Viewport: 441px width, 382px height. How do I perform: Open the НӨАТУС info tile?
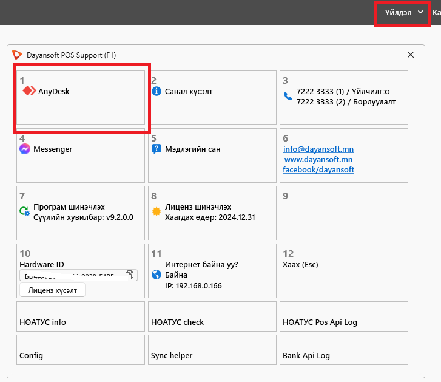click(x=81, y=316)
